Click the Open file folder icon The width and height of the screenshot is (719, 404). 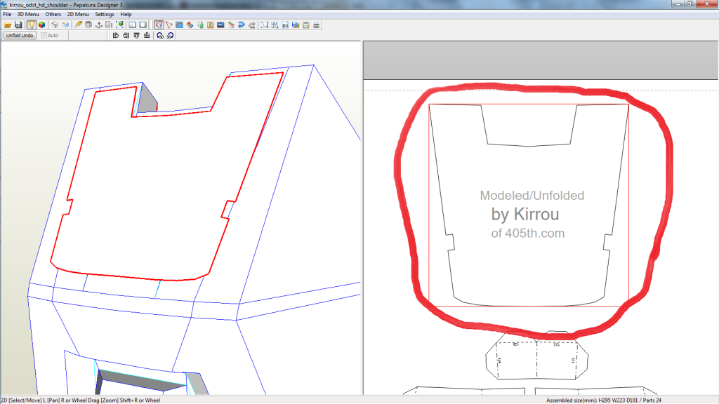(8, 25)
